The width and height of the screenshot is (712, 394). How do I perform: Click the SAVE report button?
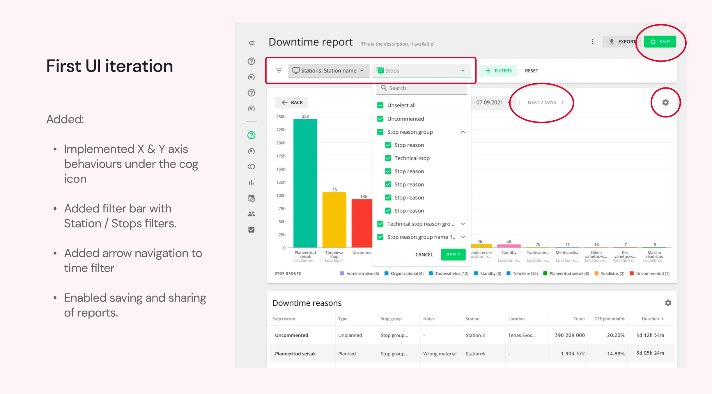[x=660, y=42]
